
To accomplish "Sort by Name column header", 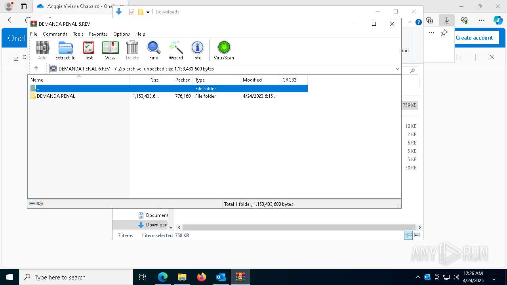I will pos(78,80).
